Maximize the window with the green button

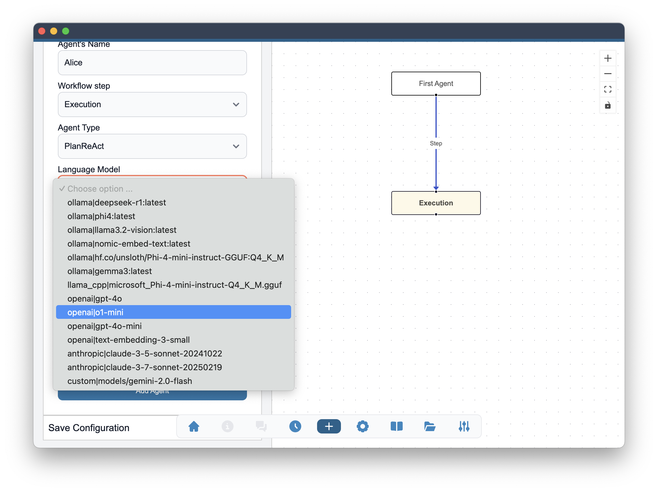66,31
